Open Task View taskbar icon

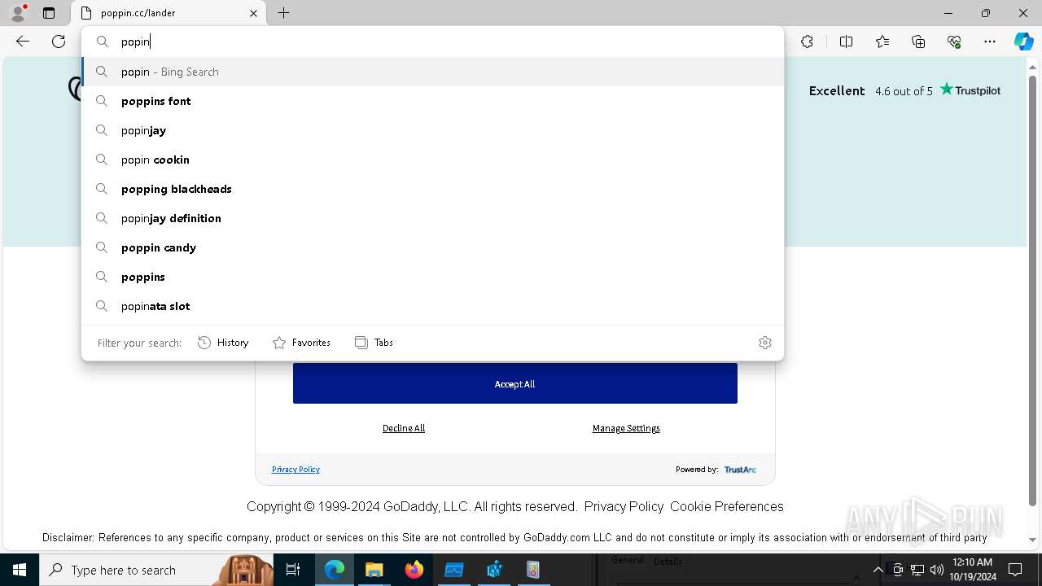pyautogui.click(x=293, y=570)
